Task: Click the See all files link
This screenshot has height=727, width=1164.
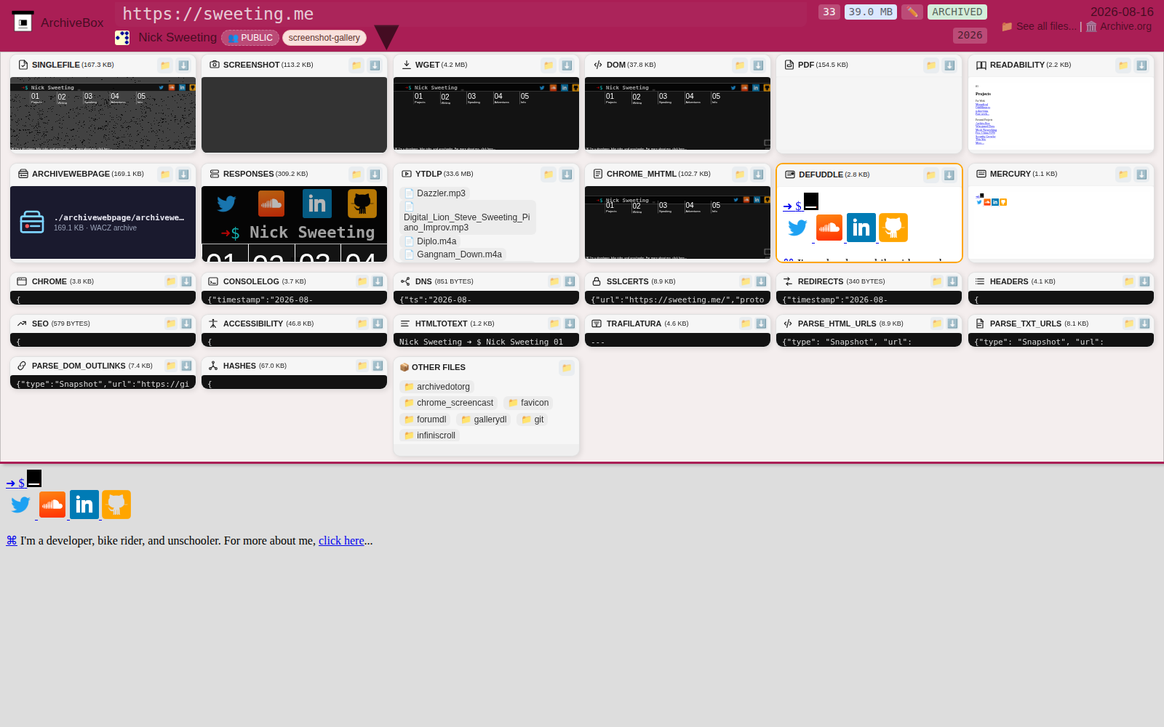Action: point(1039,26)
